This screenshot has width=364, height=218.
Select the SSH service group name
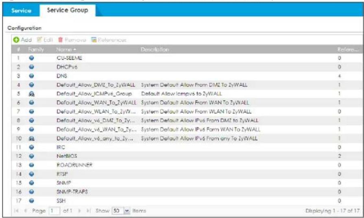pos(61,201)
